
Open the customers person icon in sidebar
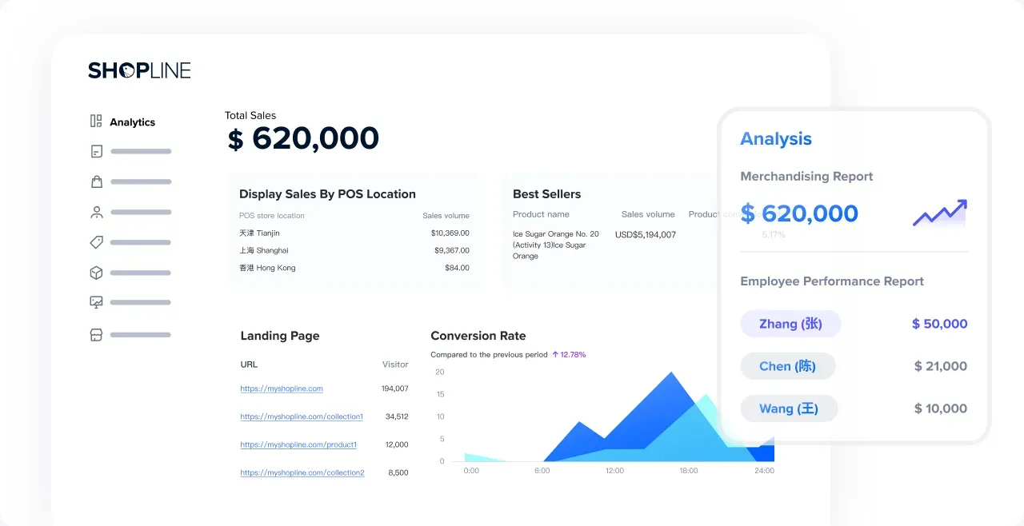[96, 212]
